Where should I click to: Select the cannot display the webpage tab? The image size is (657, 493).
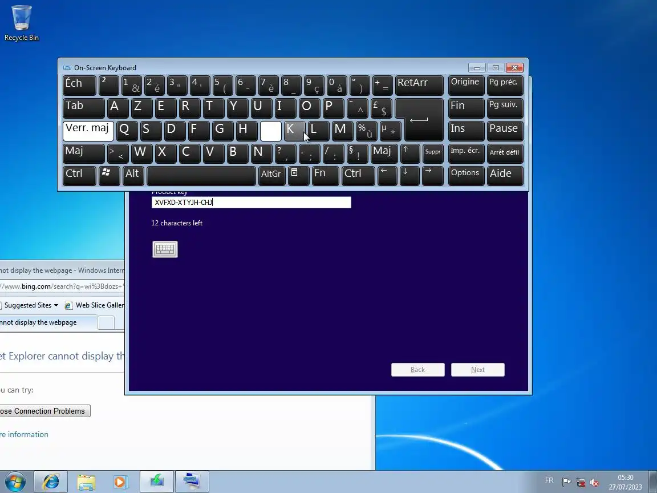48,322
